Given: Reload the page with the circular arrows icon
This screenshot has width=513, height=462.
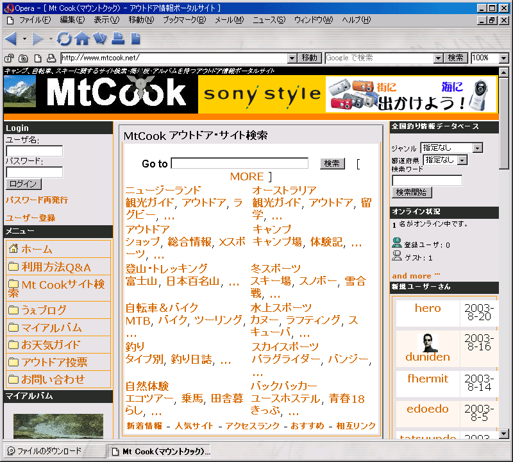Looking at the screenshot, I should point(64,38).
